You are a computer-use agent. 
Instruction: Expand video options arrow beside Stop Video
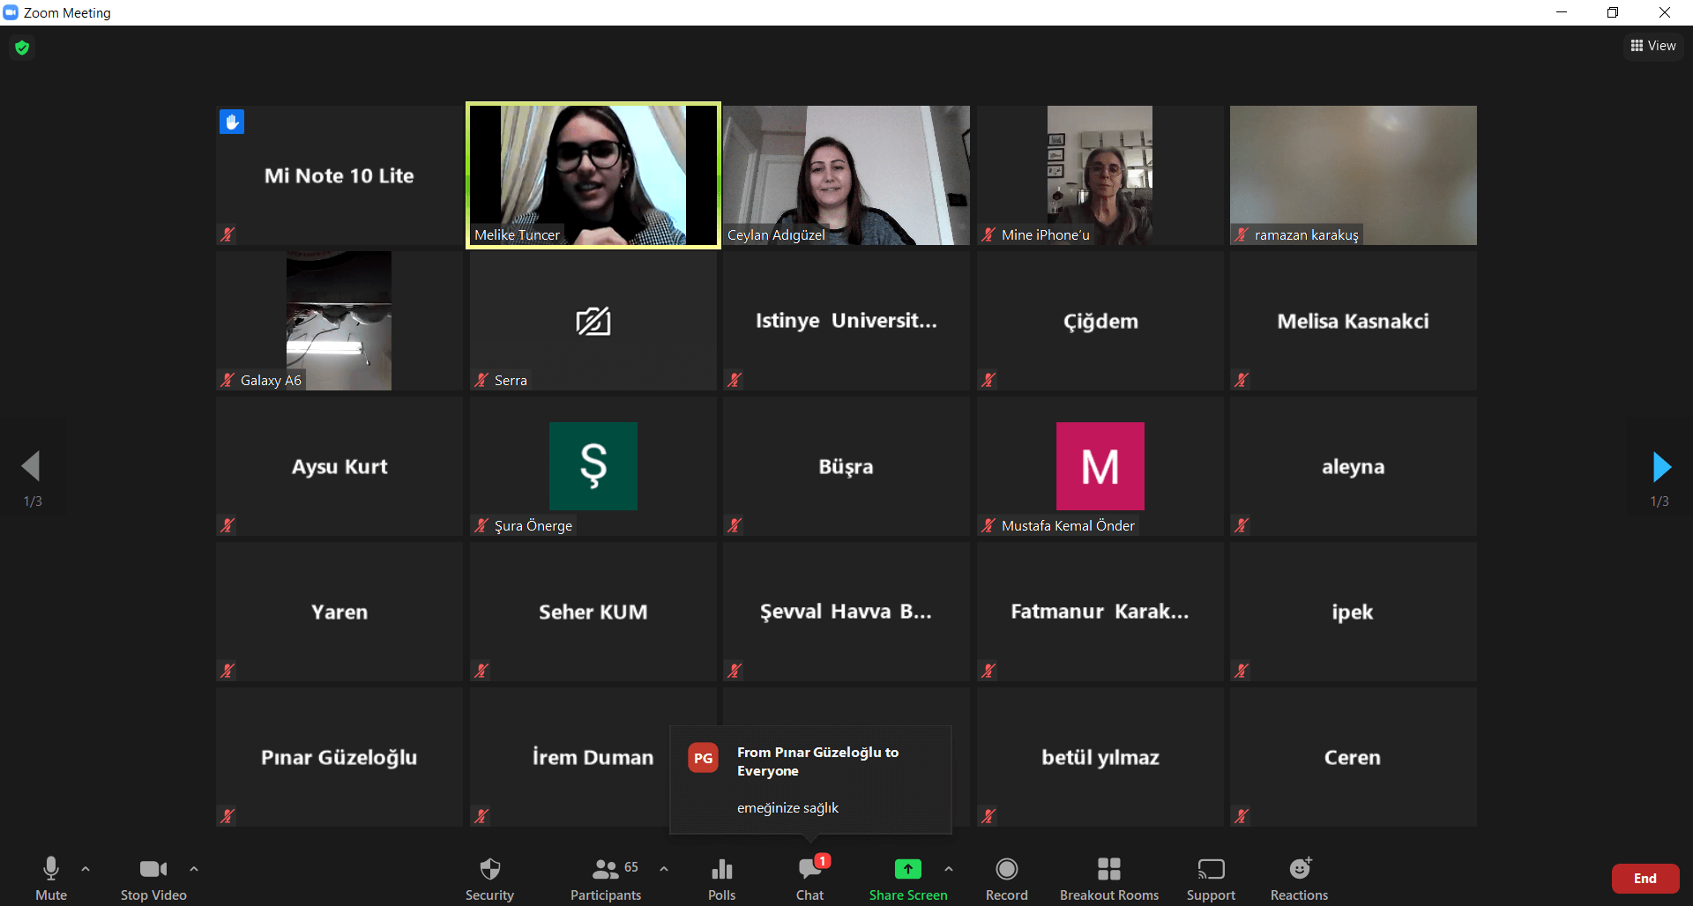[x=194, y=869]
